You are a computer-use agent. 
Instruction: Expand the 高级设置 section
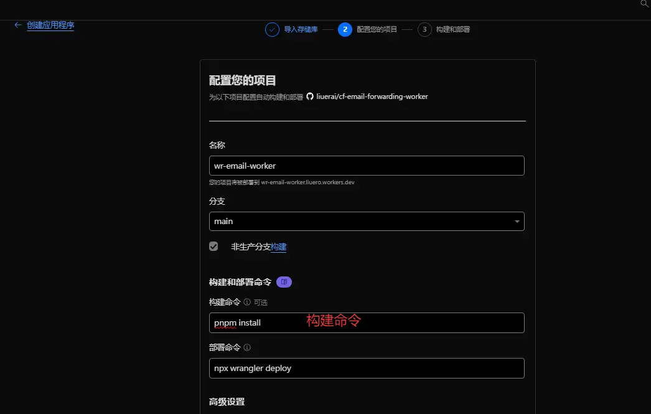[226, 402]
